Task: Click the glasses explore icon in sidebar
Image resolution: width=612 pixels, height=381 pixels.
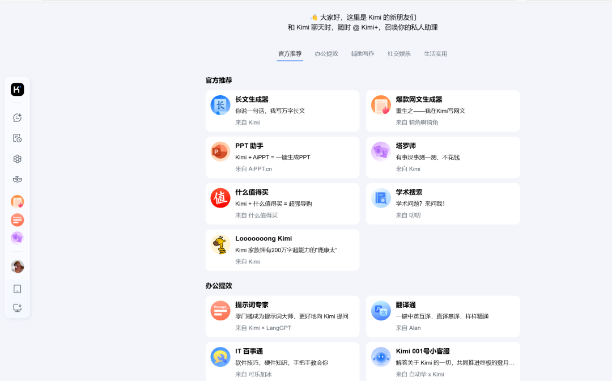Action: 17,179
